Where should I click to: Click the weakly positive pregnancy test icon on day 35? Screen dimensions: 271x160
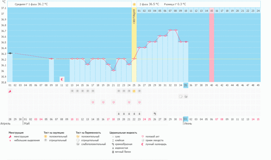(186, 96)
